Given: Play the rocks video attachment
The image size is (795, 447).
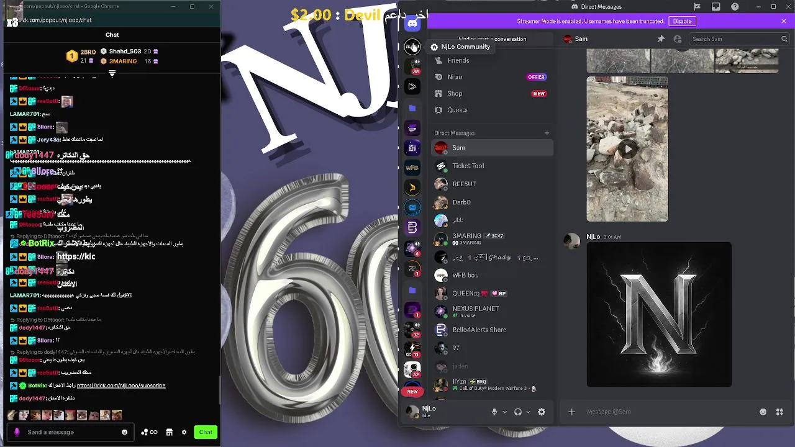Looking at the screenshot, I should 627,149.
